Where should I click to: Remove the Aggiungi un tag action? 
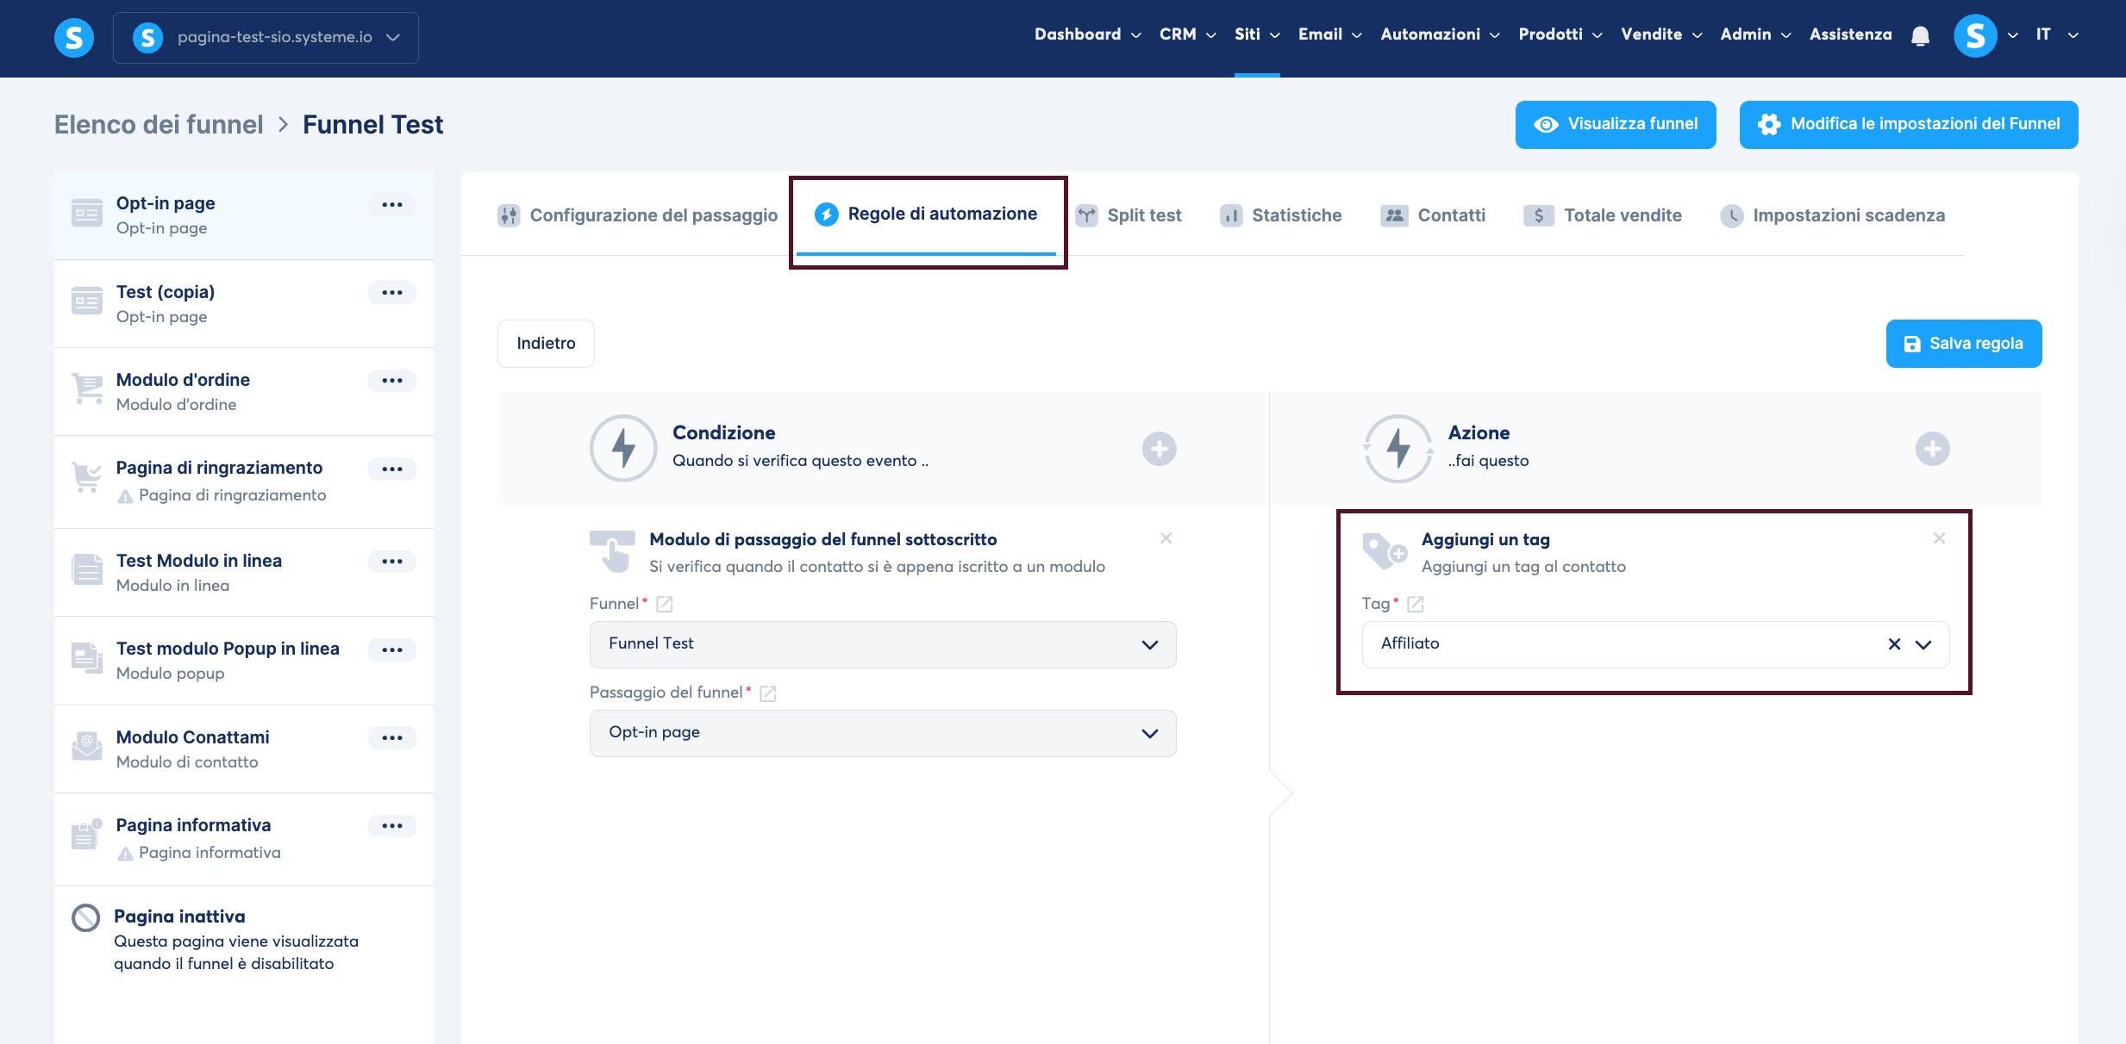tap(1939, 538)
